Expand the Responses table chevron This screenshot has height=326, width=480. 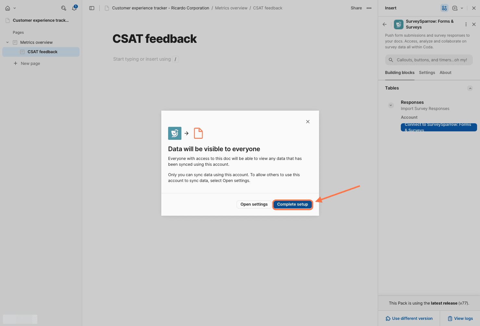point(391,105)
